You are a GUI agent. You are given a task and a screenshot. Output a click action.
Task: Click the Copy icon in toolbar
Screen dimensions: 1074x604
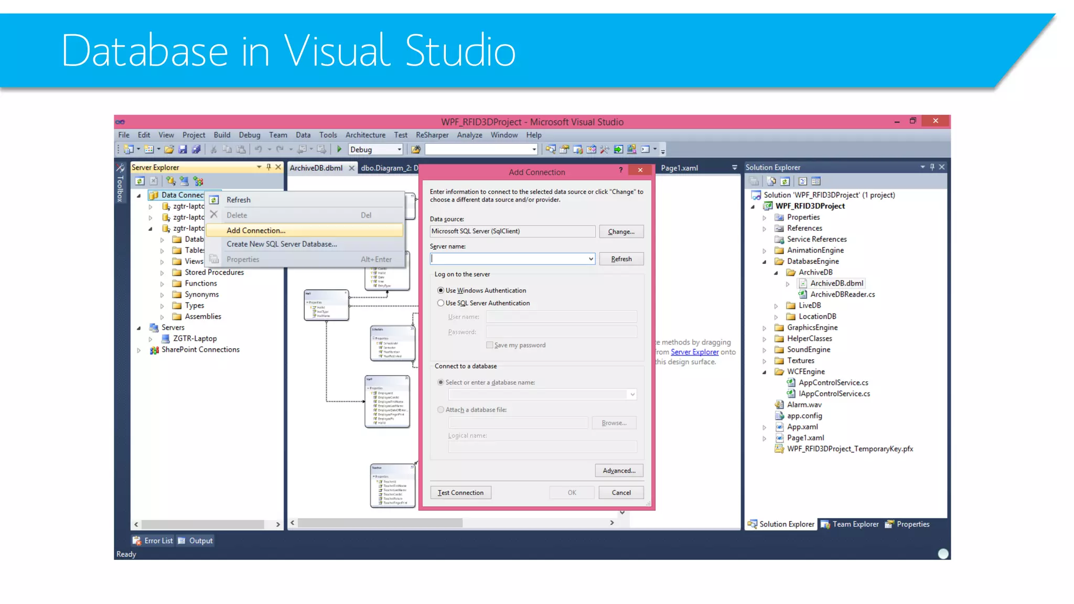tap(227, 149)
